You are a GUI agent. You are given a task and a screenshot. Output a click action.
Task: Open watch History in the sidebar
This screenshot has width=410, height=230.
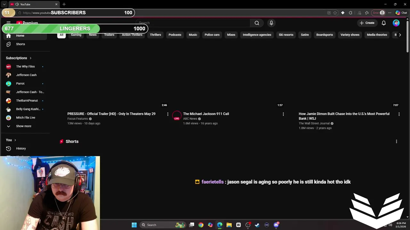[25, 149]
